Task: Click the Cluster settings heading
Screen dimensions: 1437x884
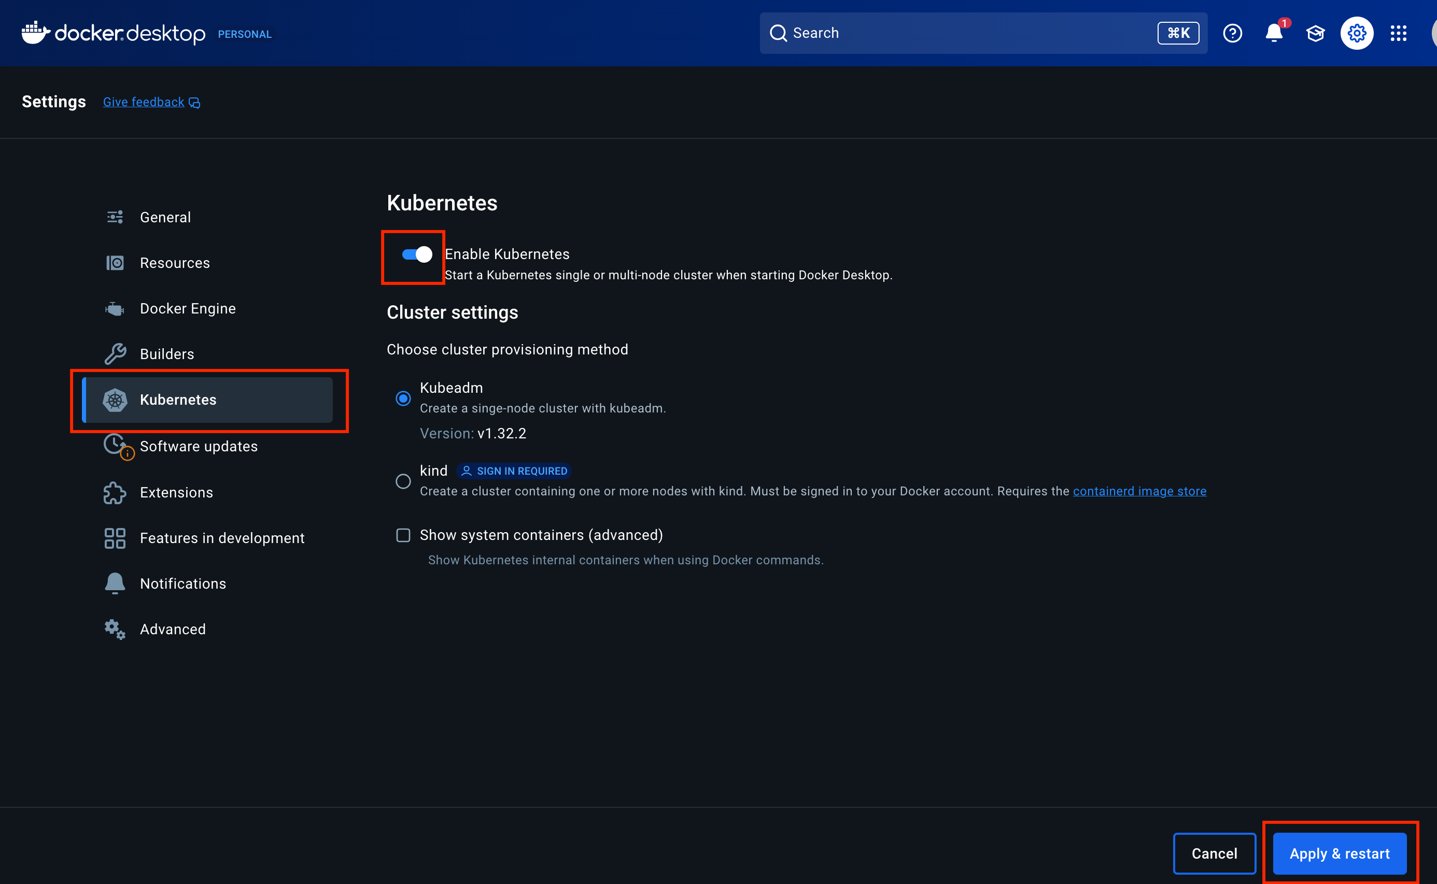Action: click(452, 313)
